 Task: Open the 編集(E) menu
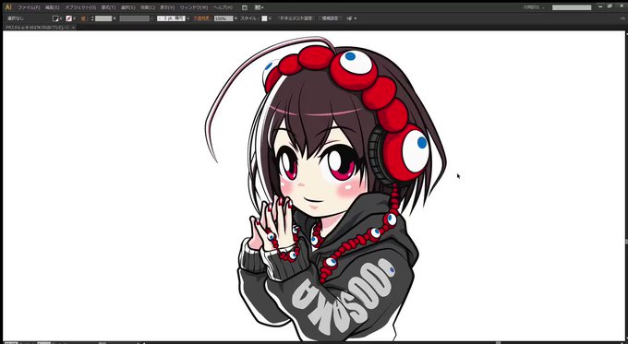pyautogui.click(x=52, y=7)
